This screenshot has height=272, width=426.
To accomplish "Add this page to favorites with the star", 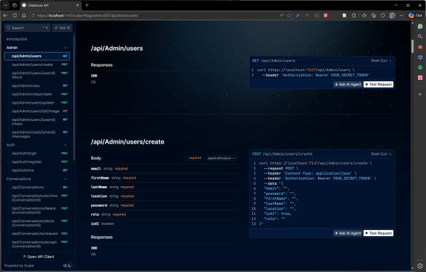I will (289, 15).
